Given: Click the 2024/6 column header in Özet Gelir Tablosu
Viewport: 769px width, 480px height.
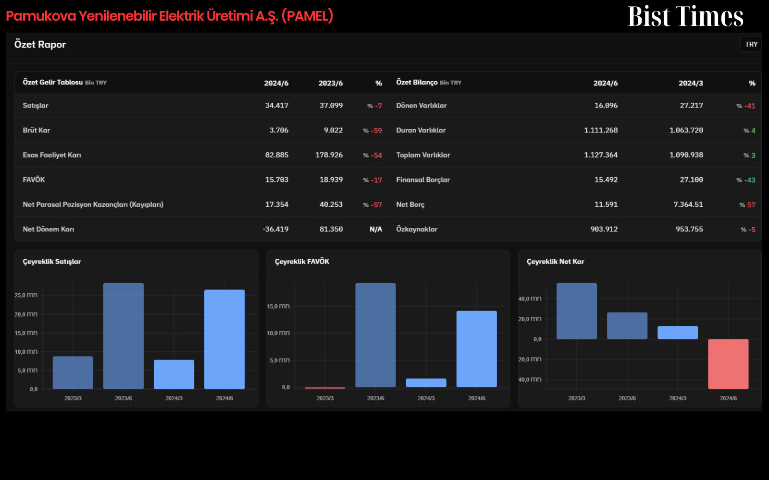Looking at the screenshot, I should [276, 83].
